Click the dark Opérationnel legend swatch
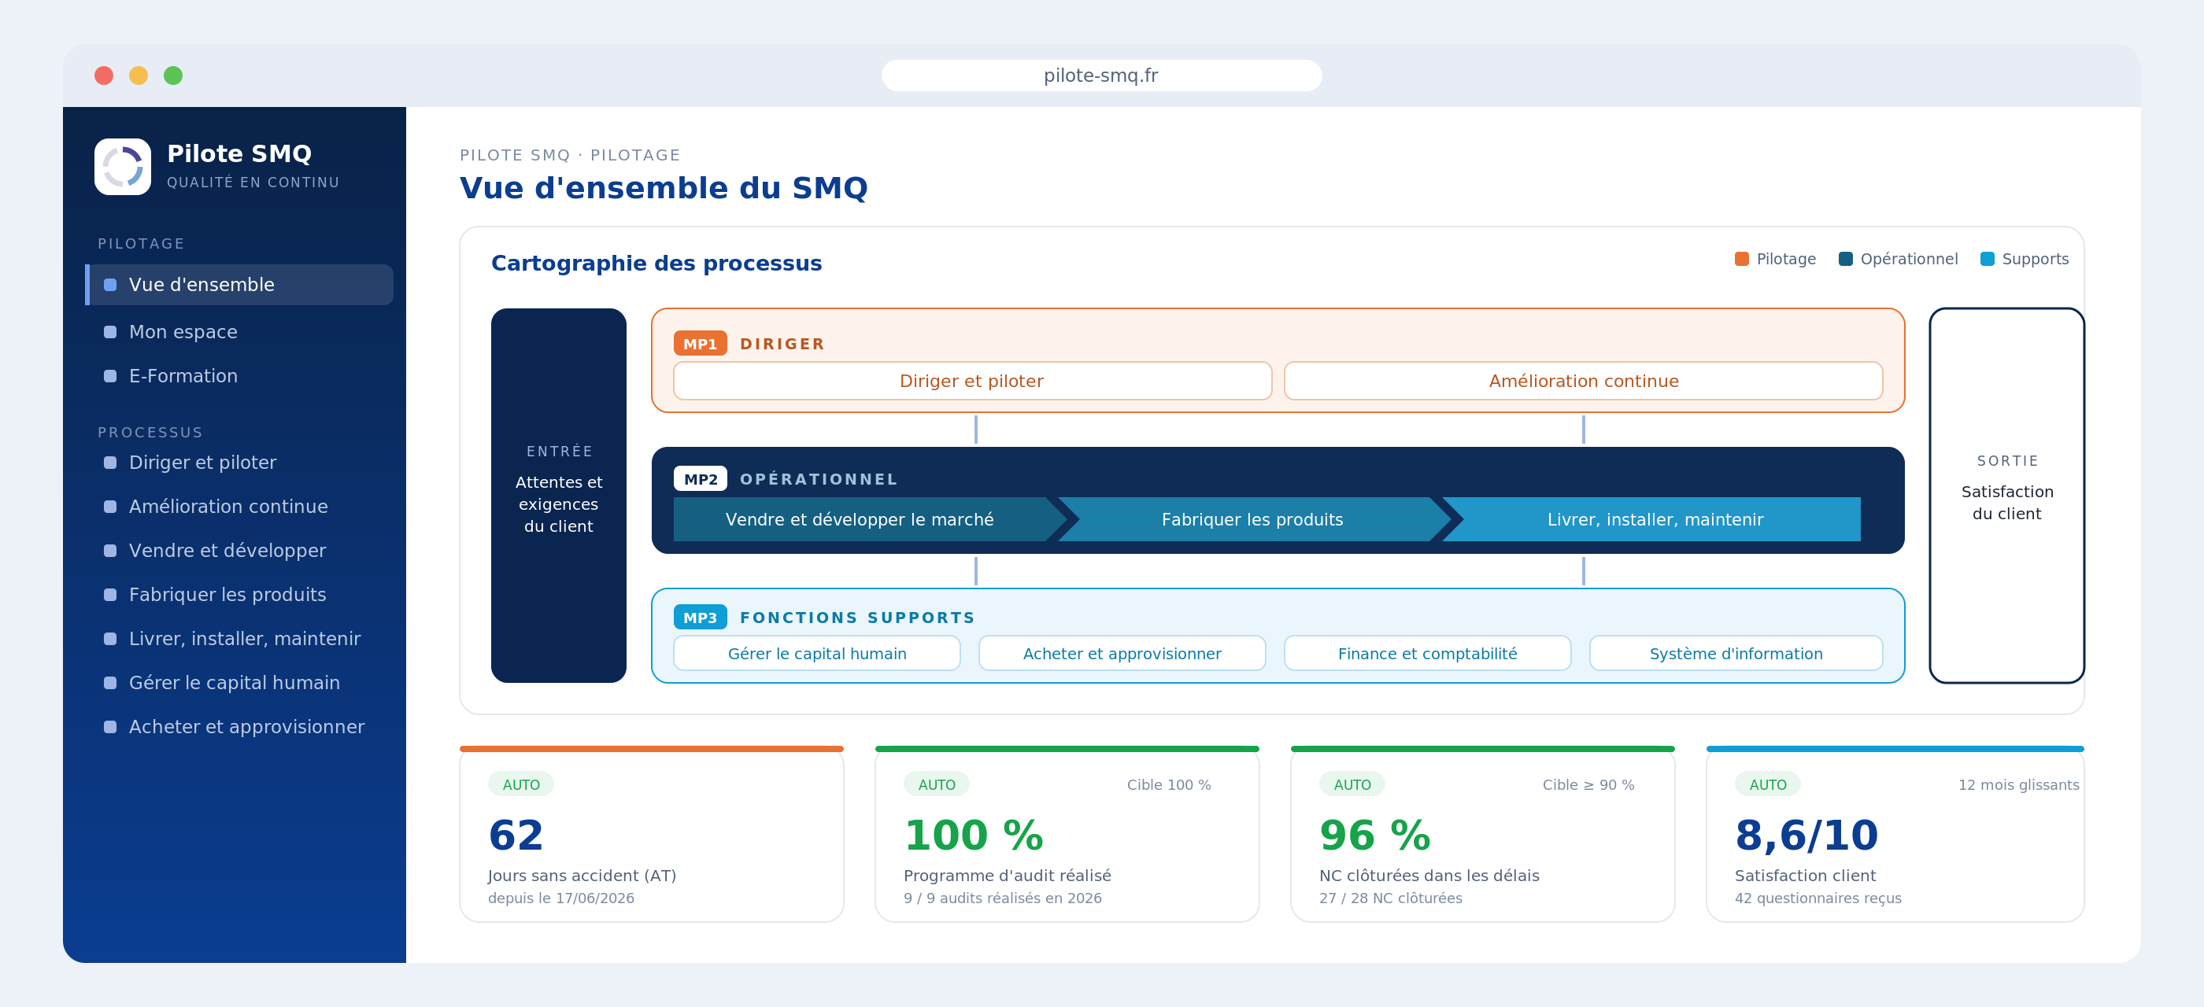This screenshot has height=1007, width=2204. point(1846,259)
